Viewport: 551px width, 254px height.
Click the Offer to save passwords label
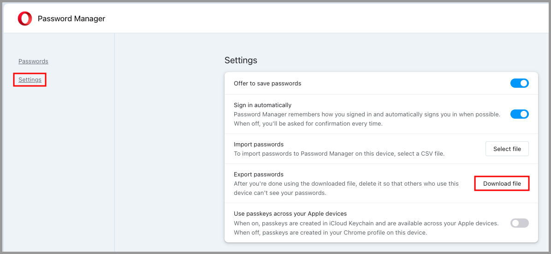pyautogui.click(x=267, y=84)
